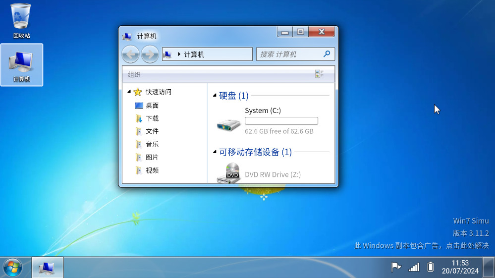This screenshot has width=495, height=278.
Task: Collapse the 硬盘 (1) group
Action: 215,95
